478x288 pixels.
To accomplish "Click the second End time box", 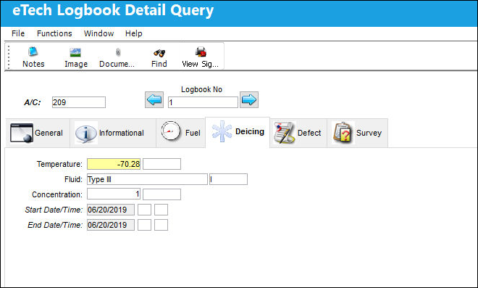I will [x=161, y=225].
